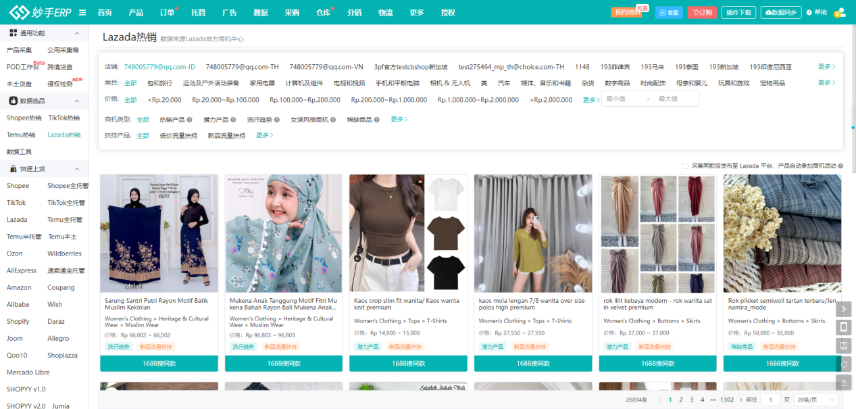The image size is (856, 409).
Task: Click the tutorial question floating icon
Action: point(844,346)
